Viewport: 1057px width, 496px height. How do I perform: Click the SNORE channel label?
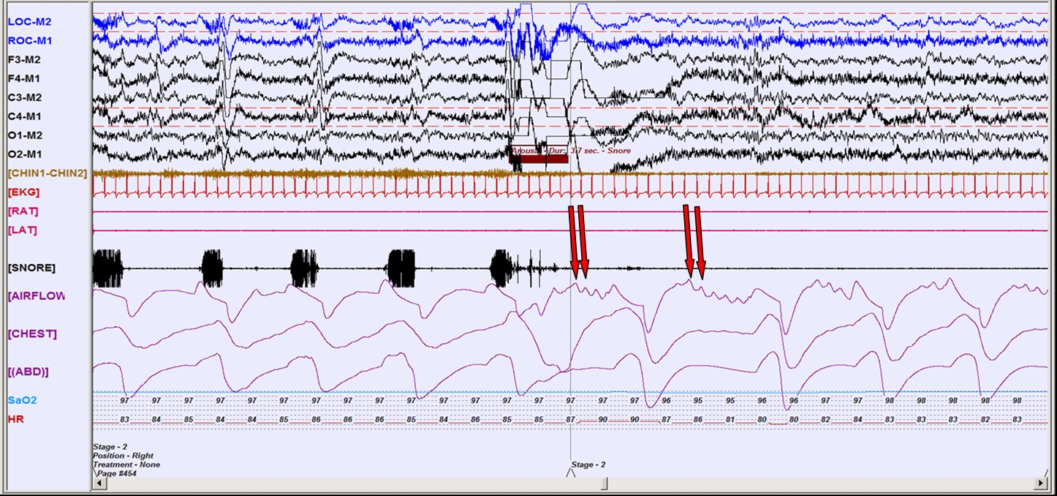point(31,268)
